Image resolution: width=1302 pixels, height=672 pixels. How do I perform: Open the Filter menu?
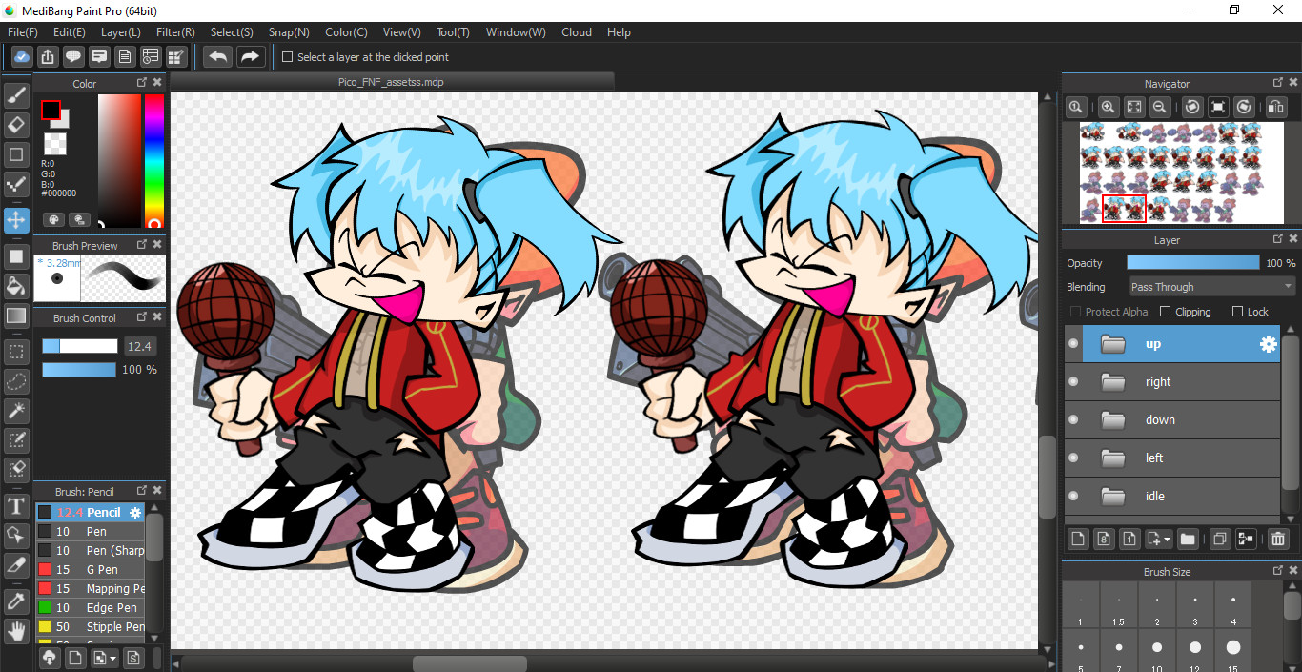(x=175, y=32)
